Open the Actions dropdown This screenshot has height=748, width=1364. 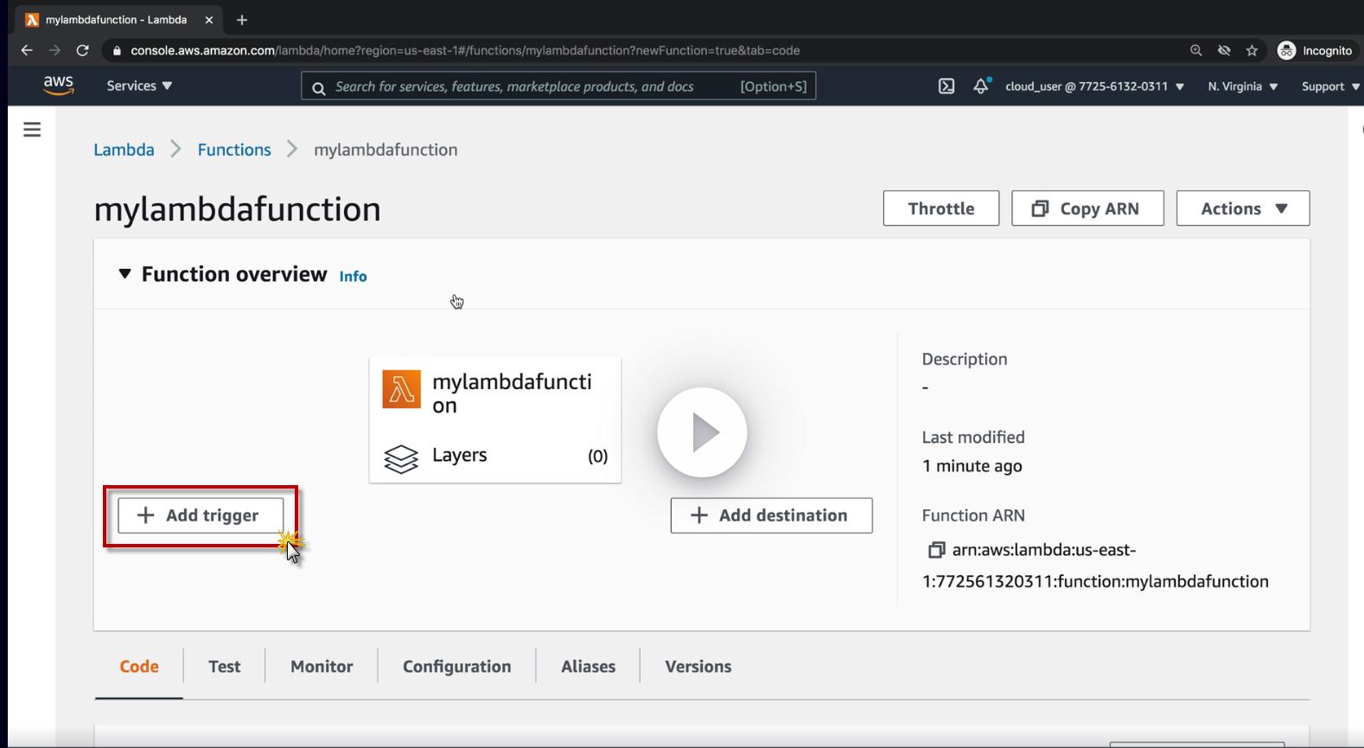coord(1242,208)
